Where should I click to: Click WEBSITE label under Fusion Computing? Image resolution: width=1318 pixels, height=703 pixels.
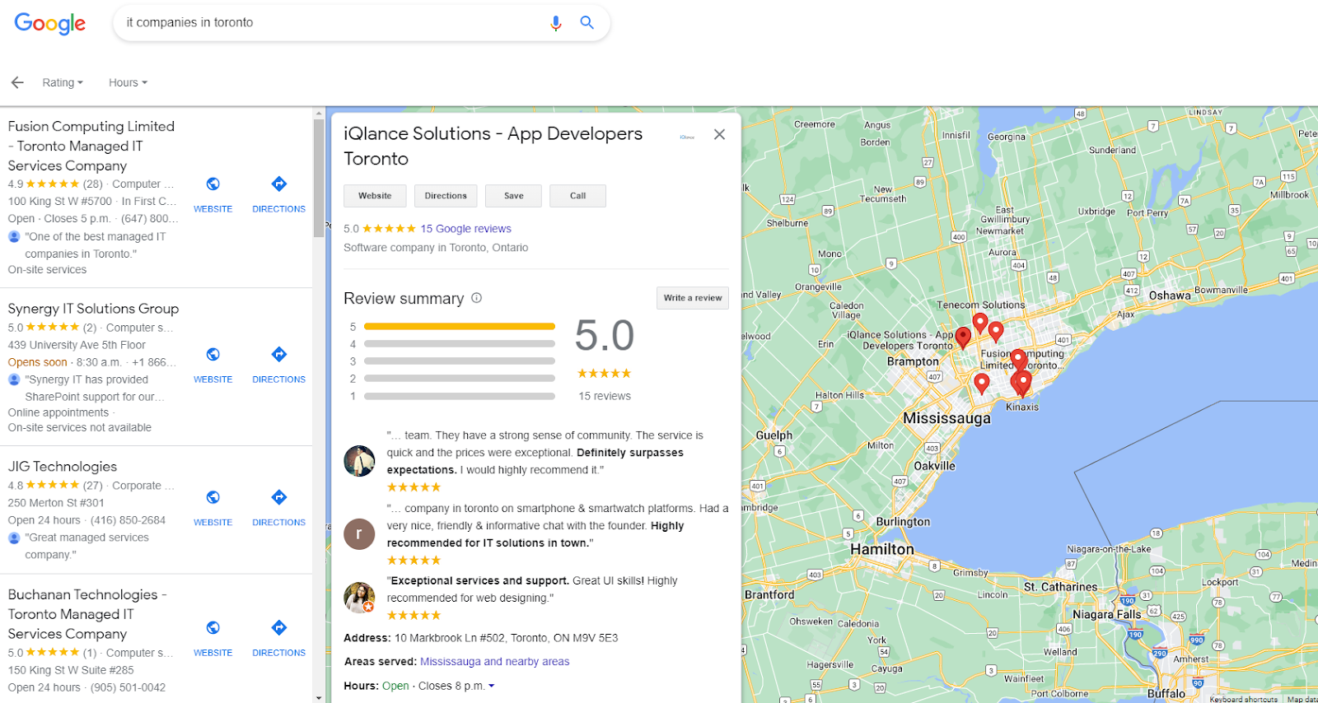pos(213,209)
